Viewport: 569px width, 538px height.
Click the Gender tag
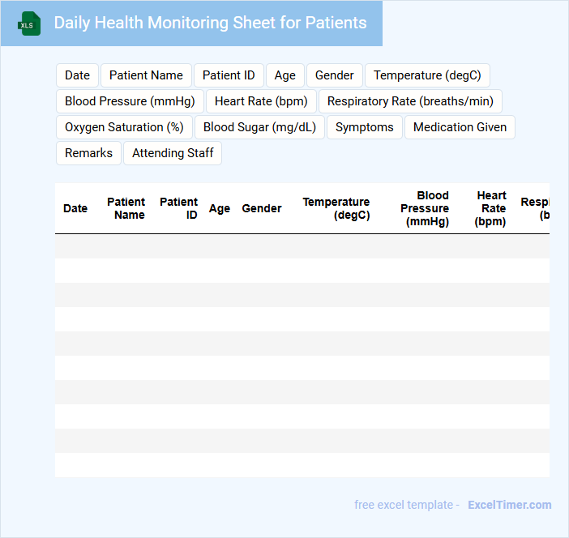[334, 75]
